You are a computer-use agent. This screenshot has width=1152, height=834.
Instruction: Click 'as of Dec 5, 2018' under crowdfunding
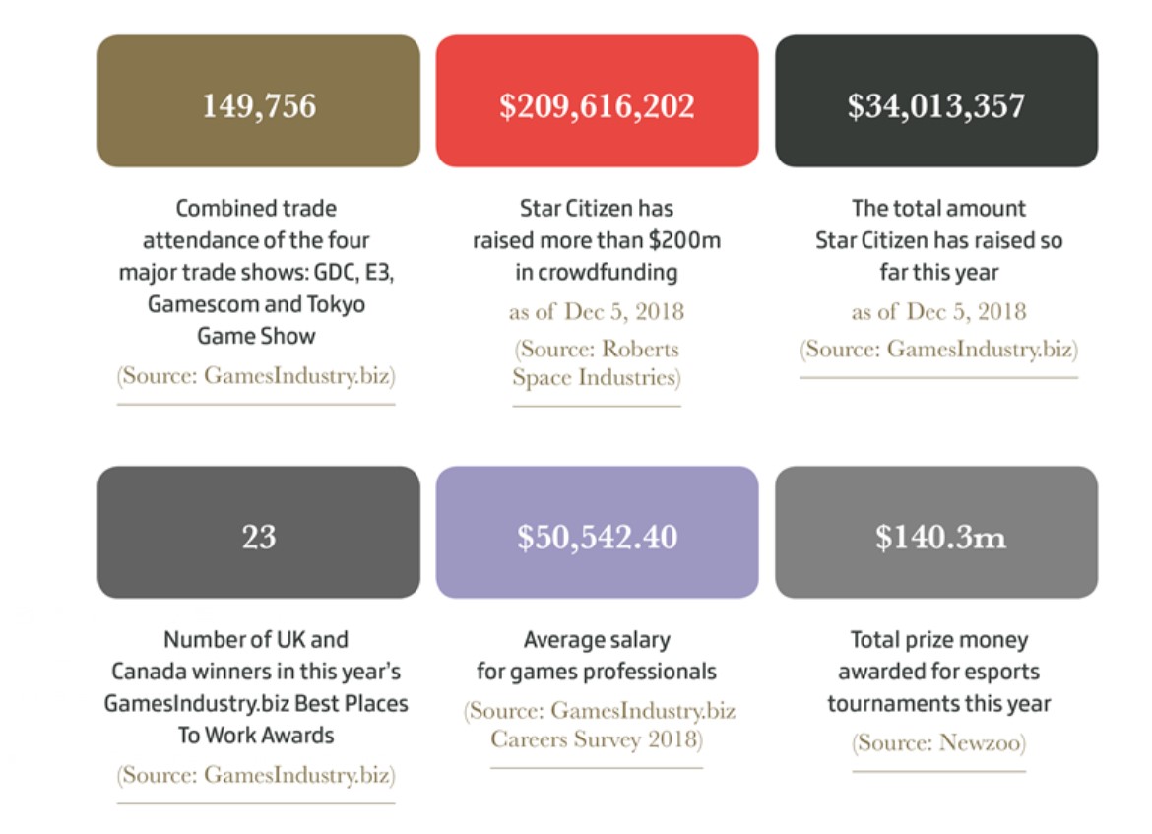pos(597,311)
